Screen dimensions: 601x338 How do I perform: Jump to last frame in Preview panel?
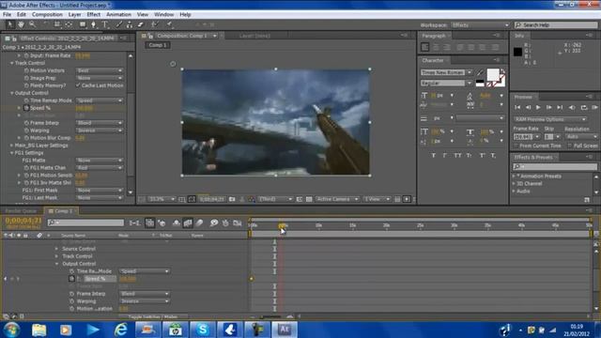pos(560,108)
